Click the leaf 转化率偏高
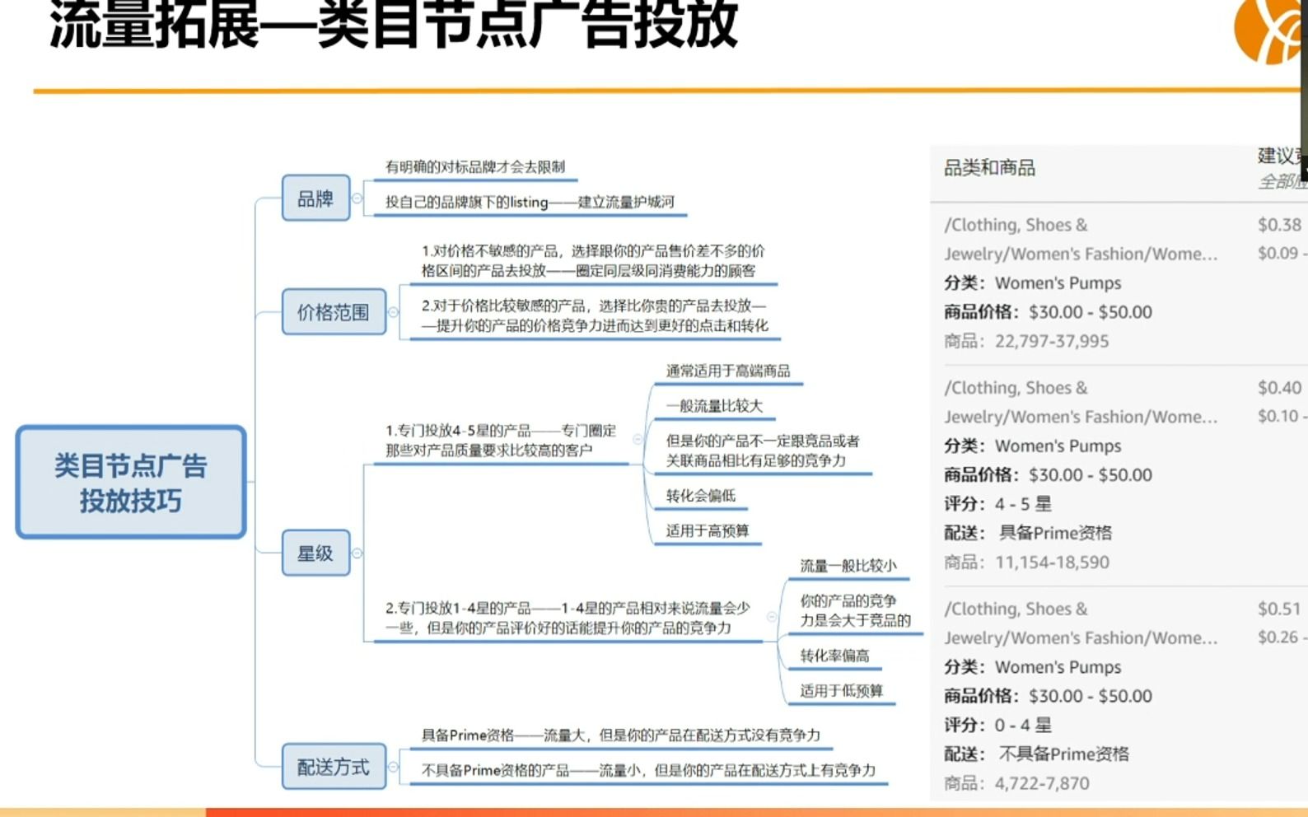The width and height of the screenshot is (1308, 817). tap(834, 656)
